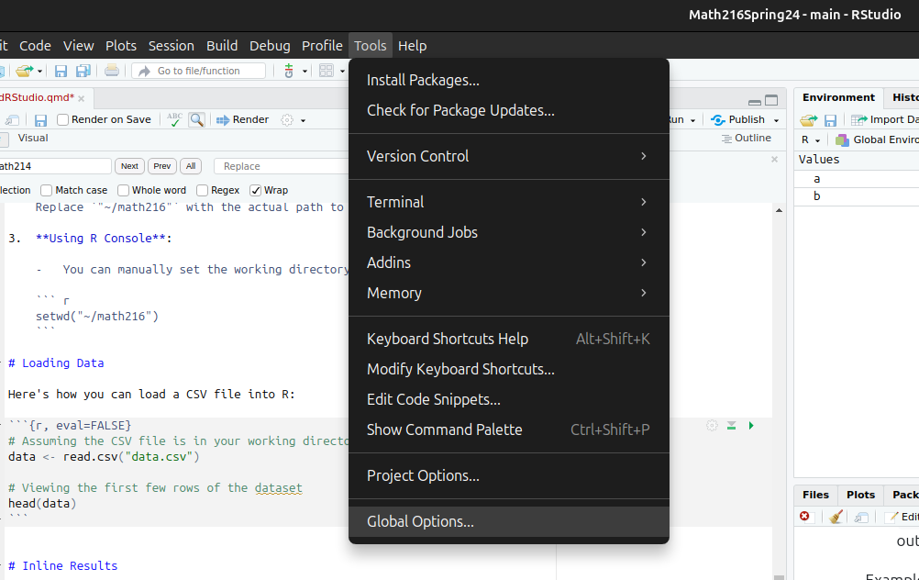Image resolution: width=919 pixels, height=580 pixels.
Task: Run the current code chunk
Action: coord(751,426)
